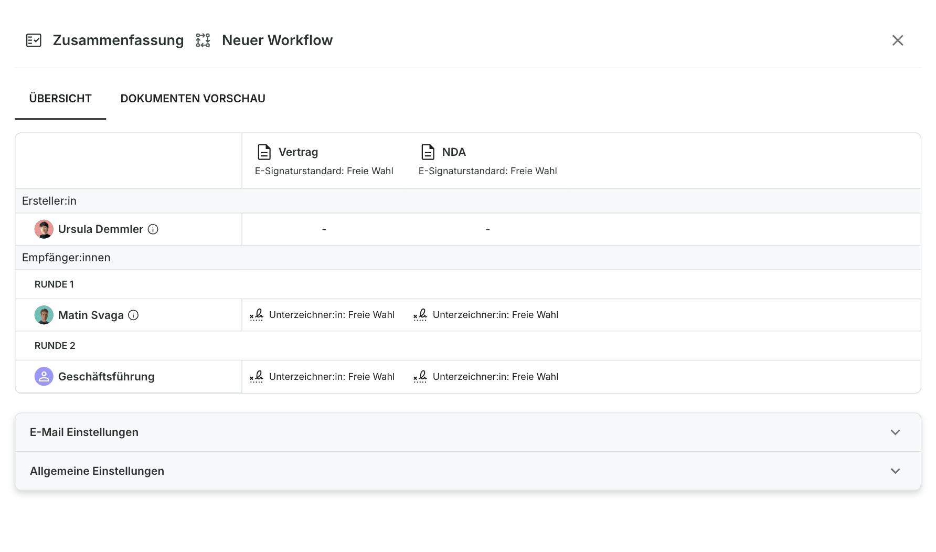Click signature icon for Geschäftsführung's NDA
Image resolution: width=936 pixels, height=552 pixels.
pos(420,377)
